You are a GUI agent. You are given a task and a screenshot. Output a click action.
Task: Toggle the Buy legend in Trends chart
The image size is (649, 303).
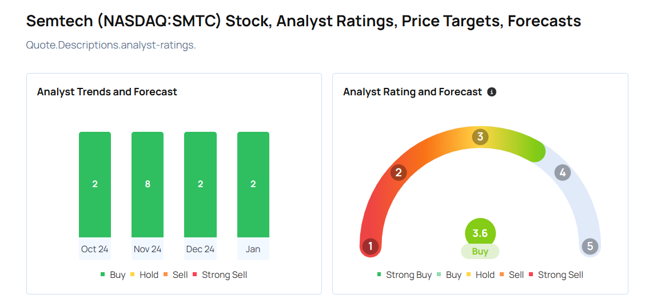pyautogui.click(x=113, y=275)
